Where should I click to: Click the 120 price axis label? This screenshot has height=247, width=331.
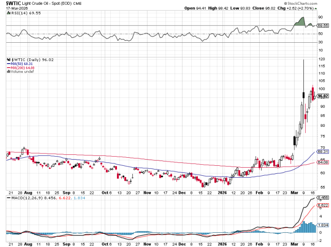[x=321, y=59]
